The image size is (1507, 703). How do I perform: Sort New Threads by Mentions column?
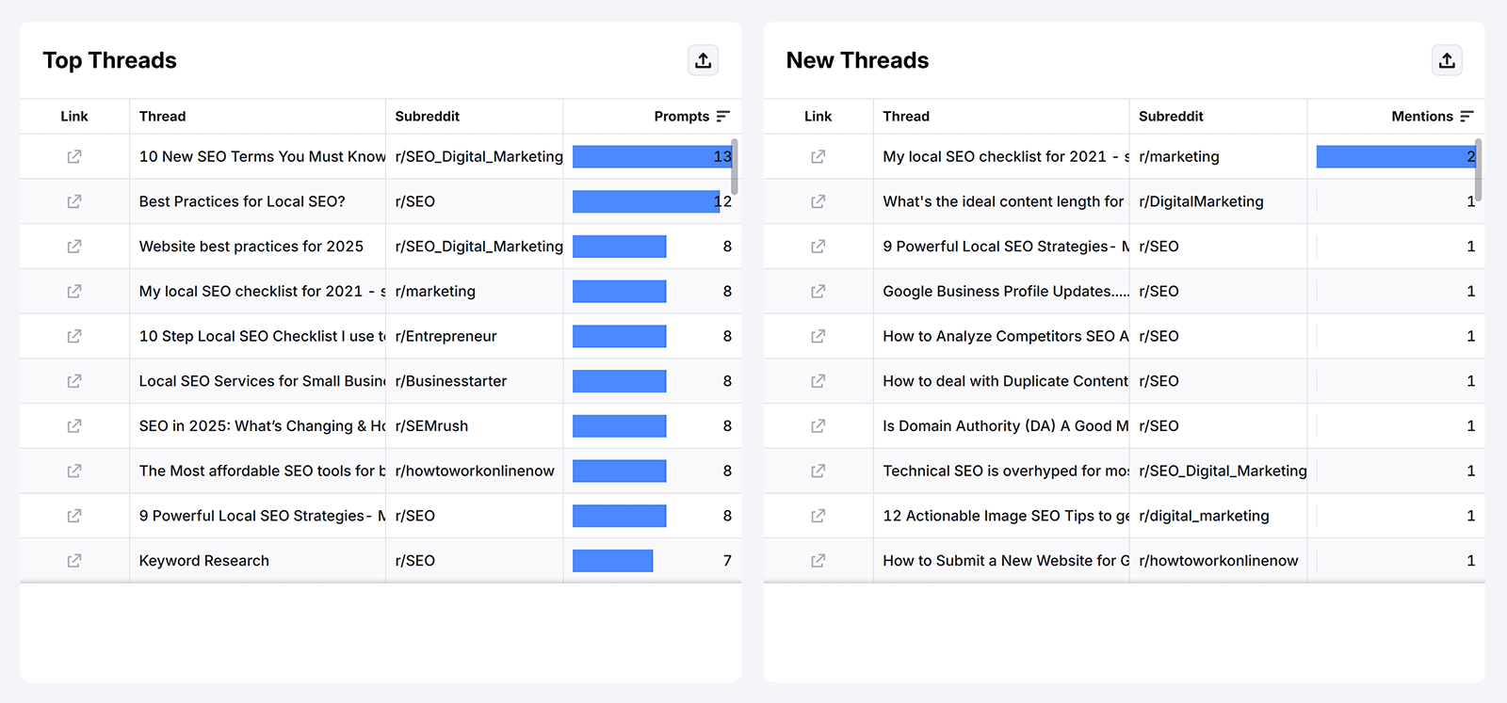coord(1466,117)
